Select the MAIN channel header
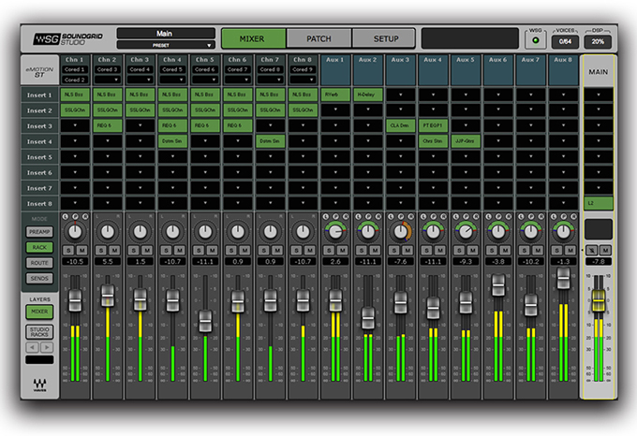The image size is (637, 436). coord(599,72)
